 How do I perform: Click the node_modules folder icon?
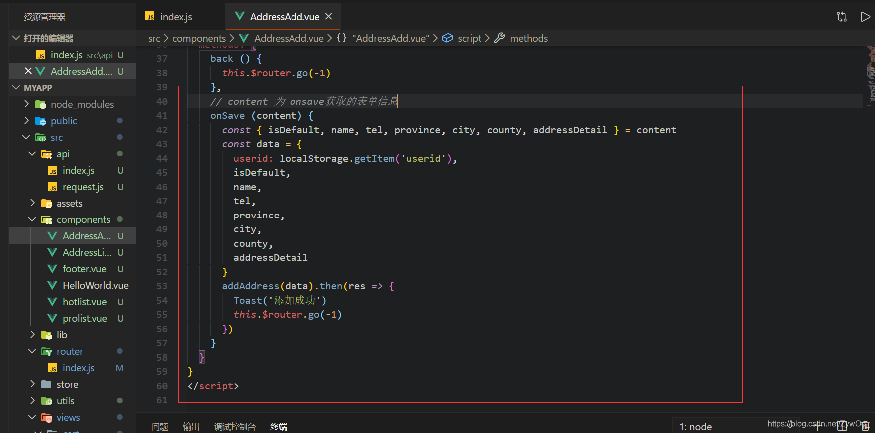tap(41, 104)
